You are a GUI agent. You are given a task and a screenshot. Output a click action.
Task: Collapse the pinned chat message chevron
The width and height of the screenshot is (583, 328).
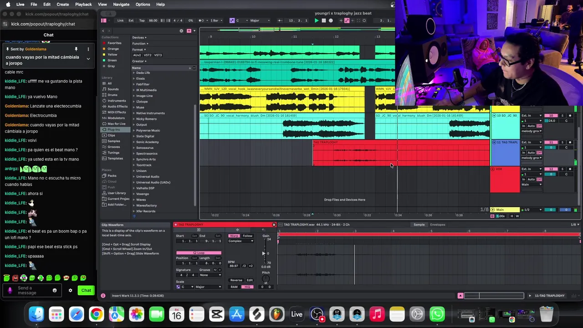coord(88,59)
